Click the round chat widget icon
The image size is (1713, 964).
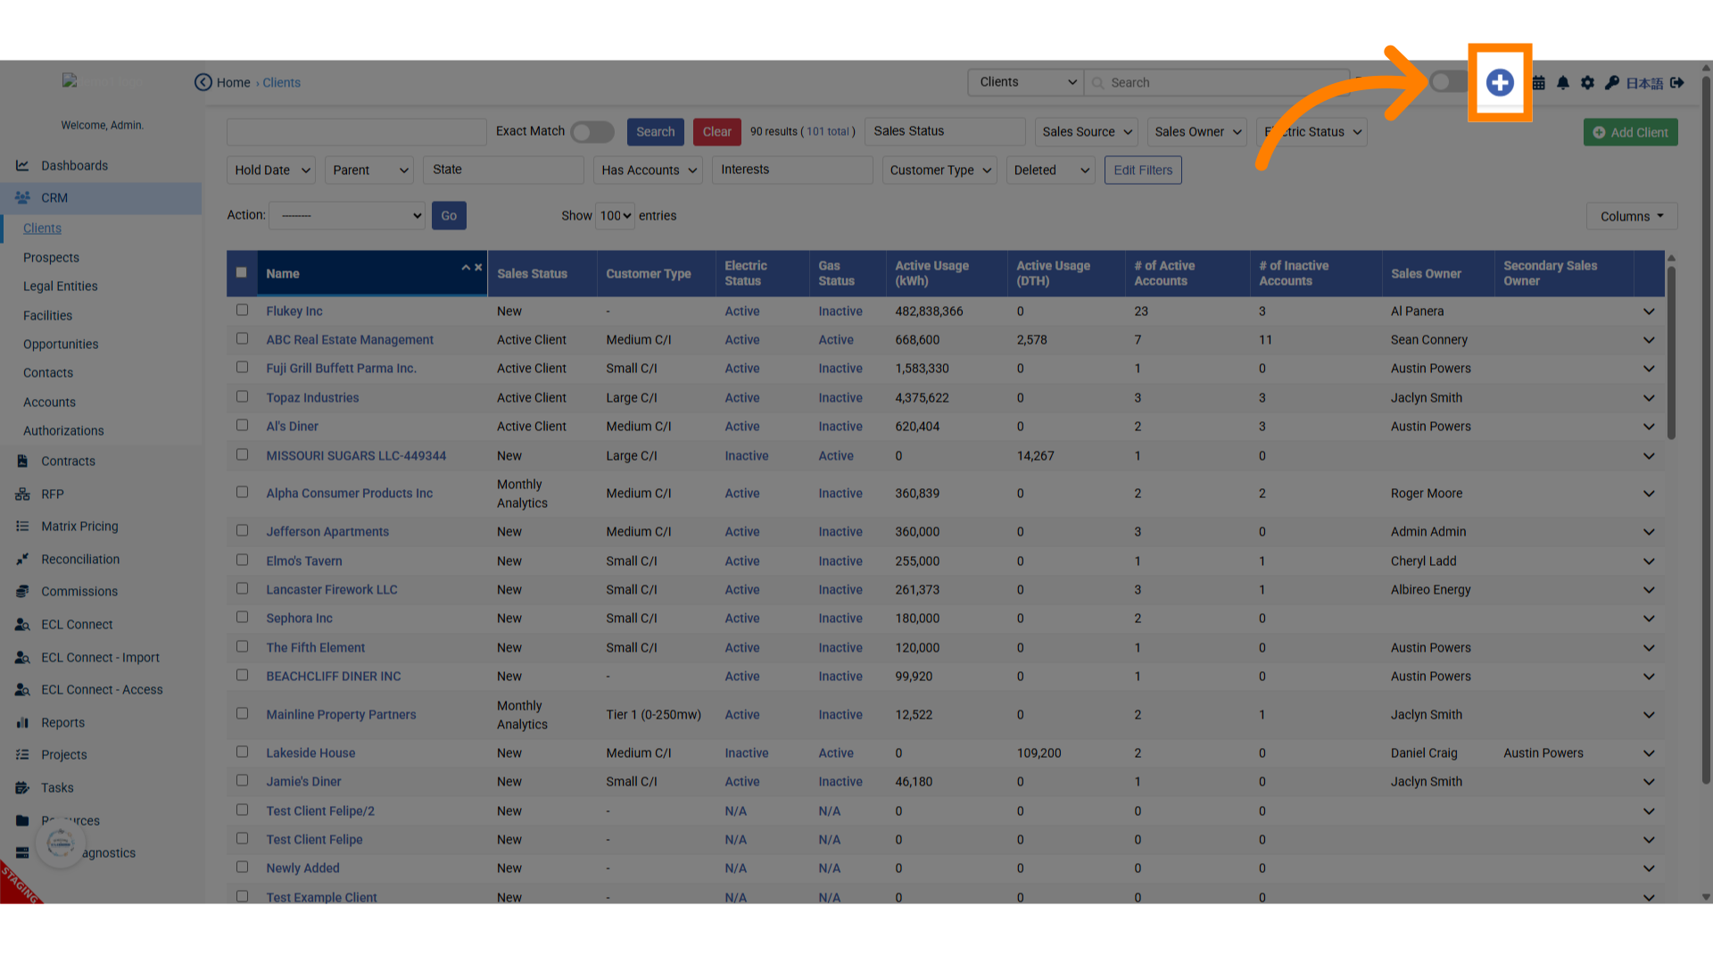pos(61,843)
